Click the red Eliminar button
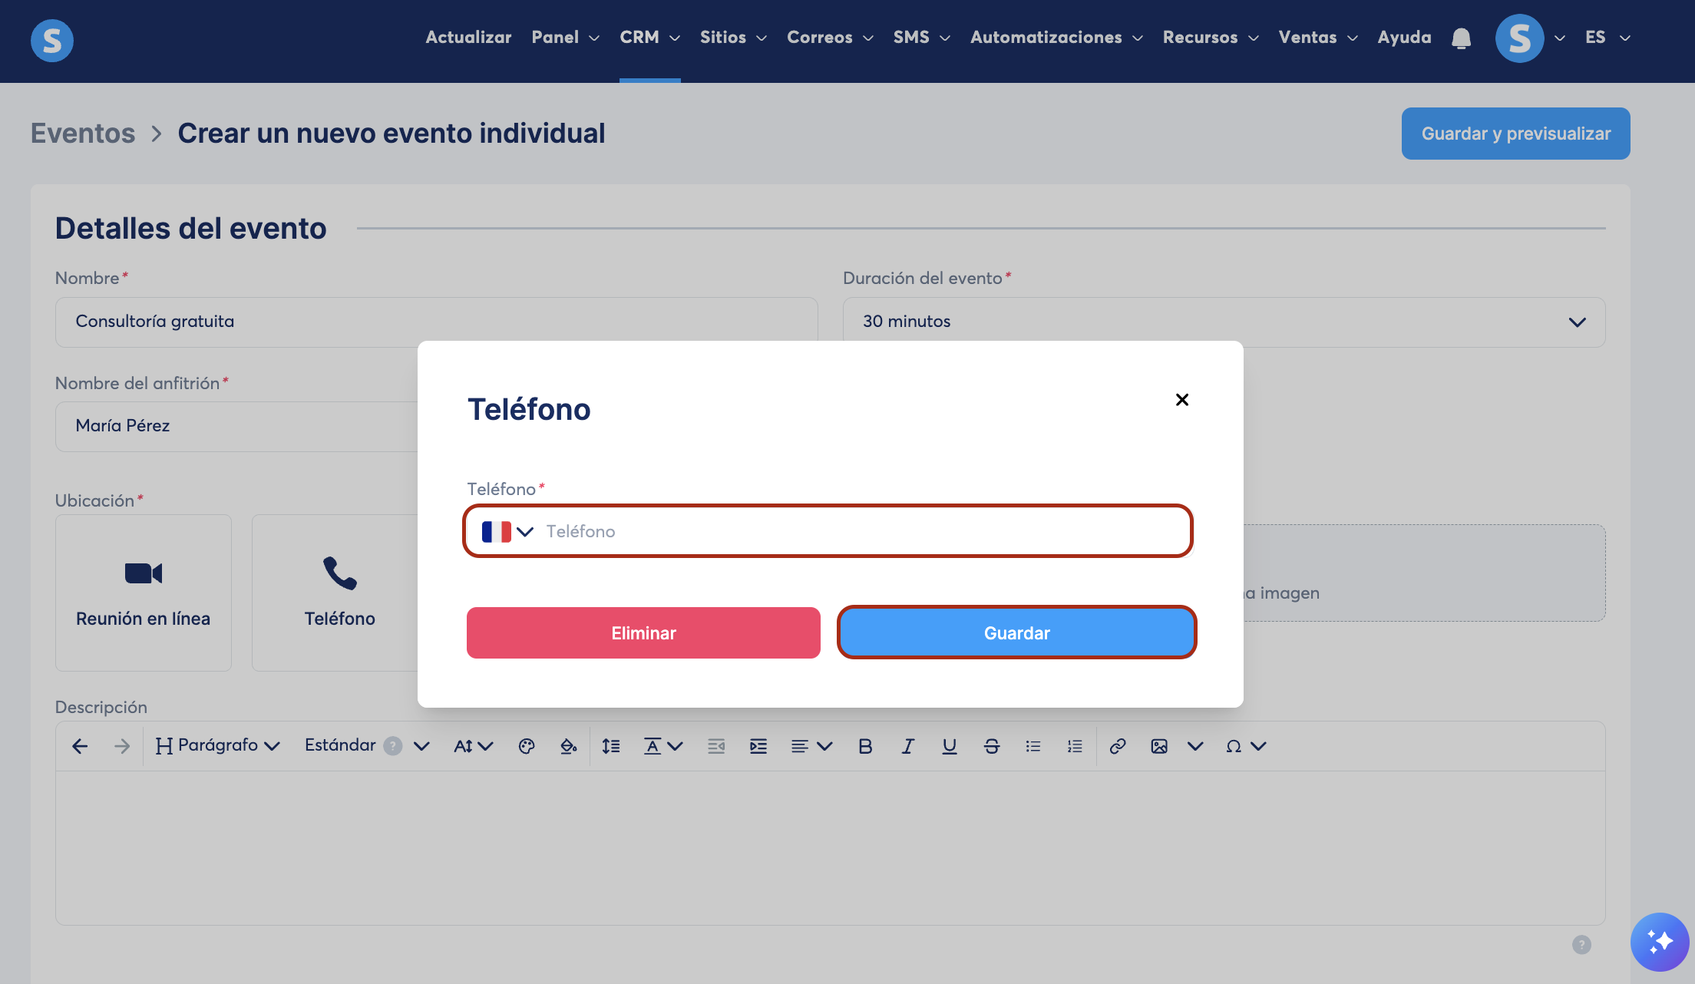 (x=643, y=632)
